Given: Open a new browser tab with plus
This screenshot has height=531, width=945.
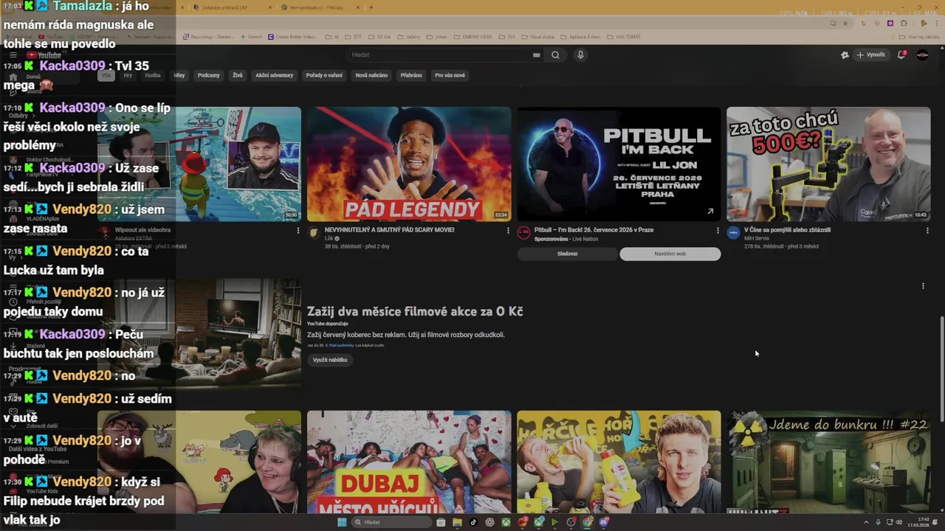Looking at the screenshot, I should pyautogui.click(x=371, y=7).
